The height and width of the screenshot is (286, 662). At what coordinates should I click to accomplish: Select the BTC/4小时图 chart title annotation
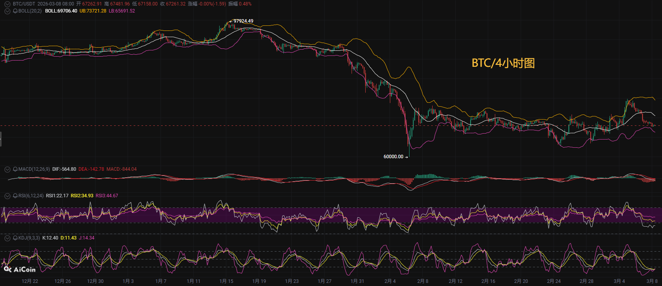pyautogui.click(x=503, y=63)
